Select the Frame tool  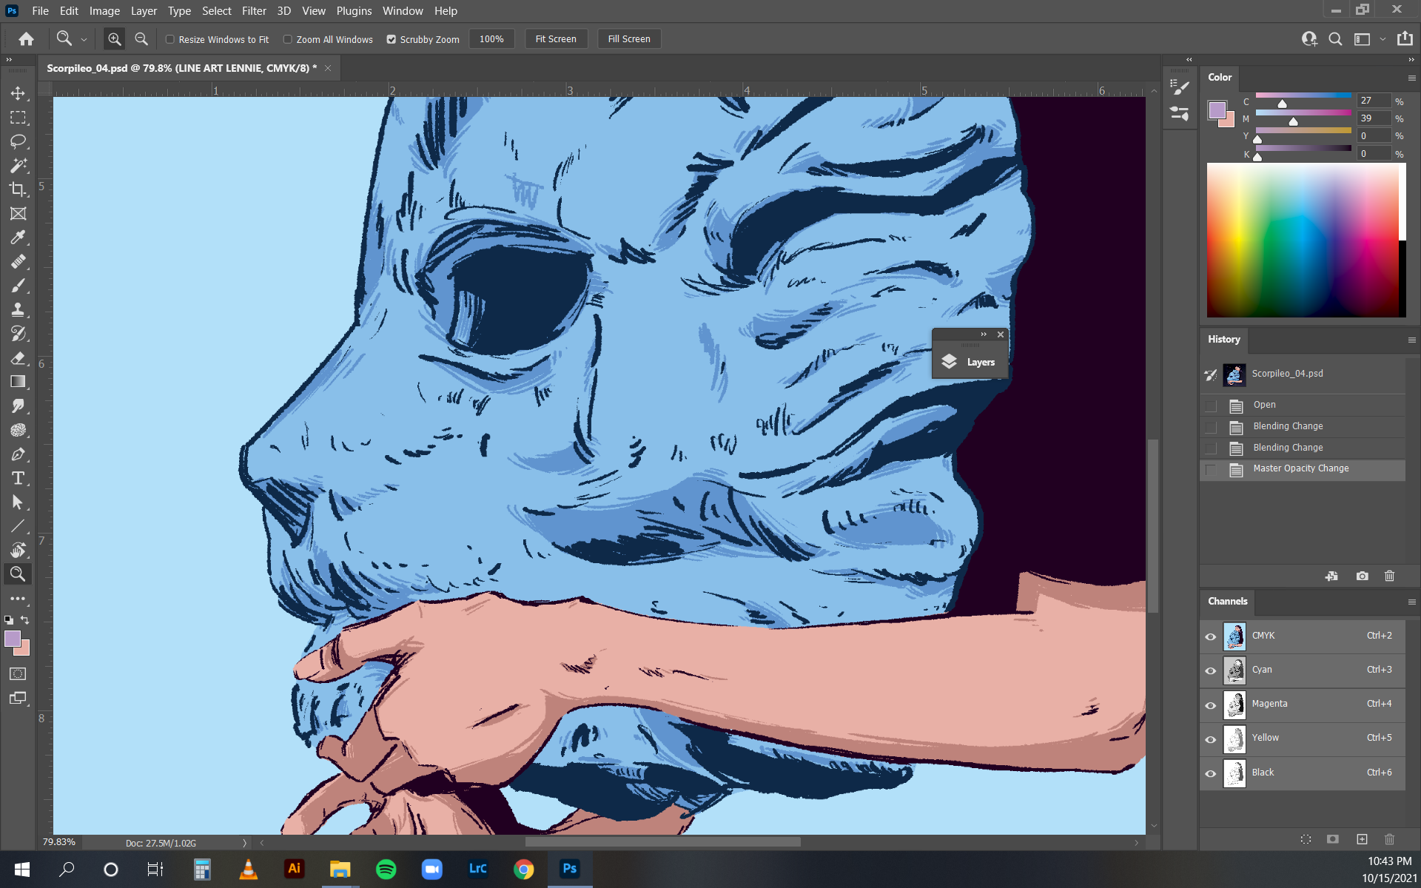click(18, 214)
